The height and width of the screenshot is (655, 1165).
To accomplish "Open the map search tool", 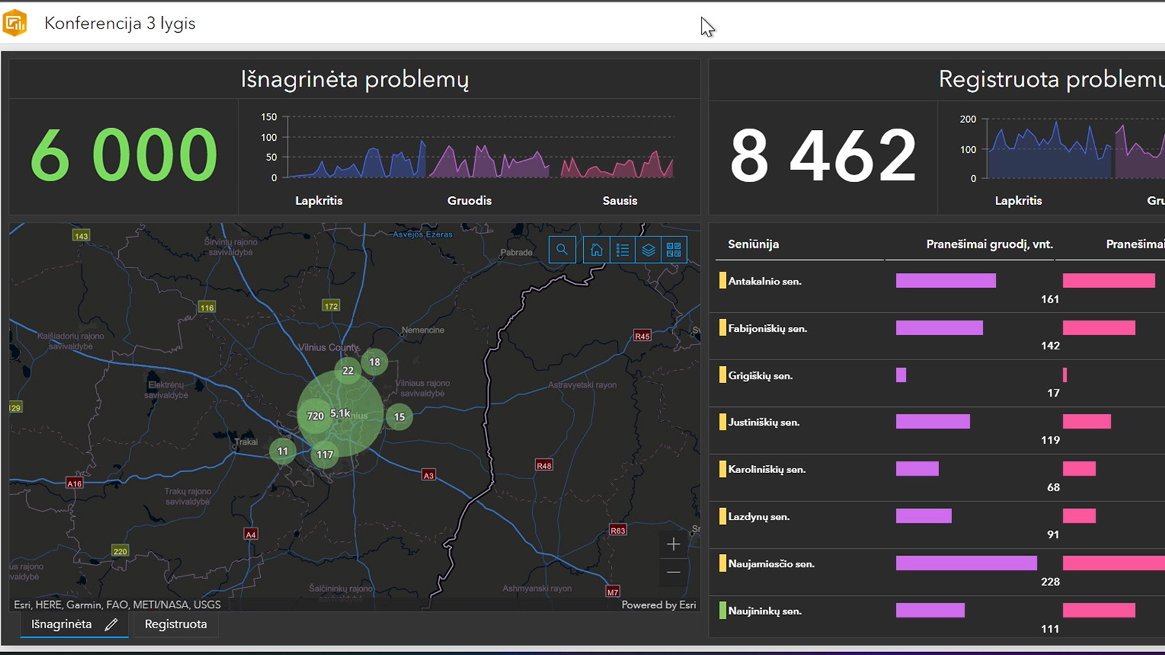I will [562, 250].
